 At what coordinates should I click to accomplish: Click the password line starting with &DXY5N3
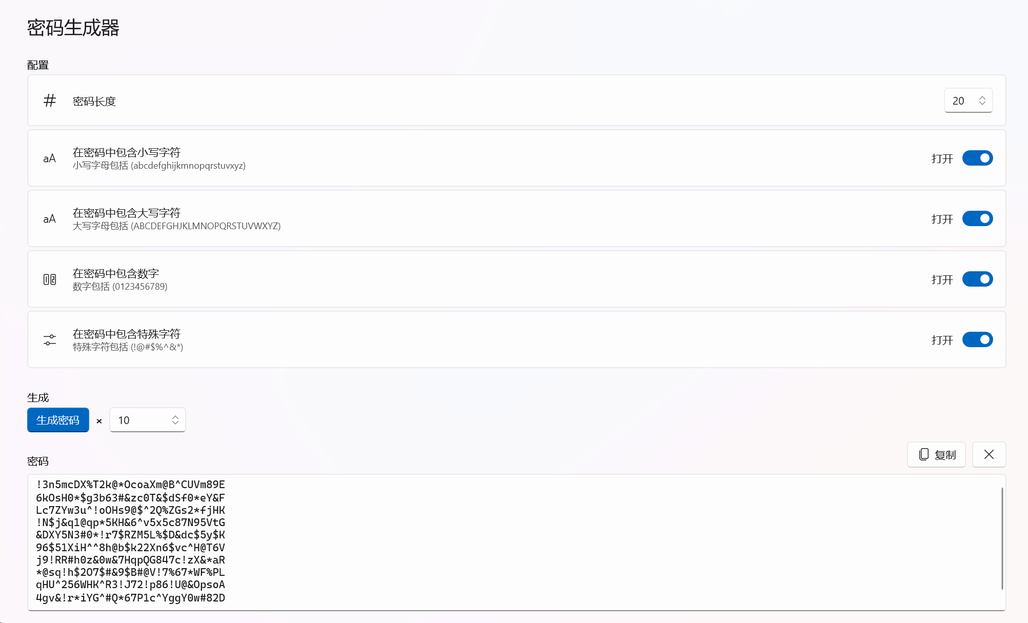(131, 535)
